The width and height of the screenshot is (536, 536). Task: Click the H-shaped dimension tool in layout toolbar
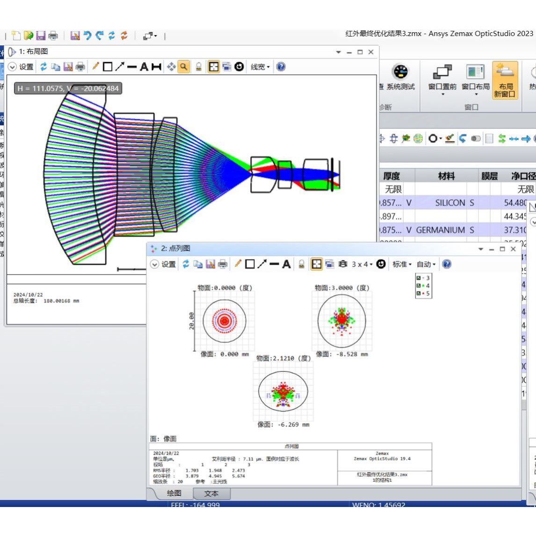click(156, 67)
